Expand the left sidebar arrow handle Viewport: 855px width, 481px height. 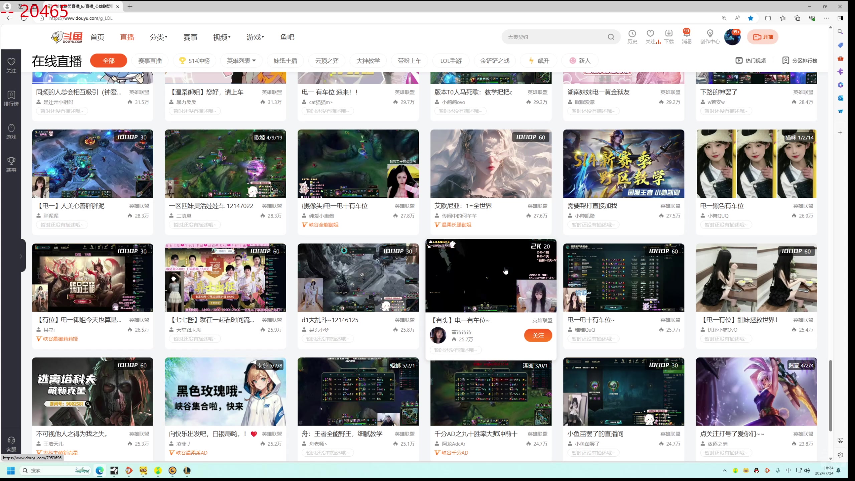click(x=21, y=256)
